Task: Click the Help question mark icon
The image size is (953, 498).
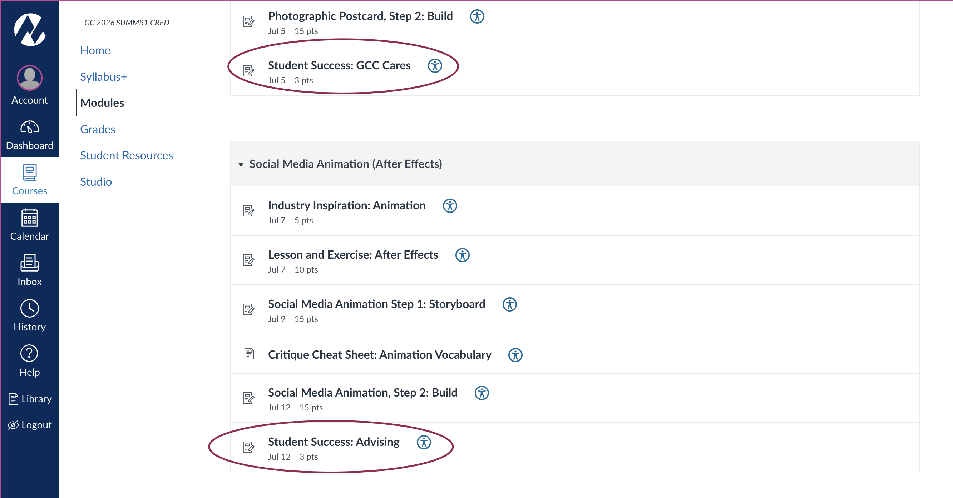Action: (29, 353)
